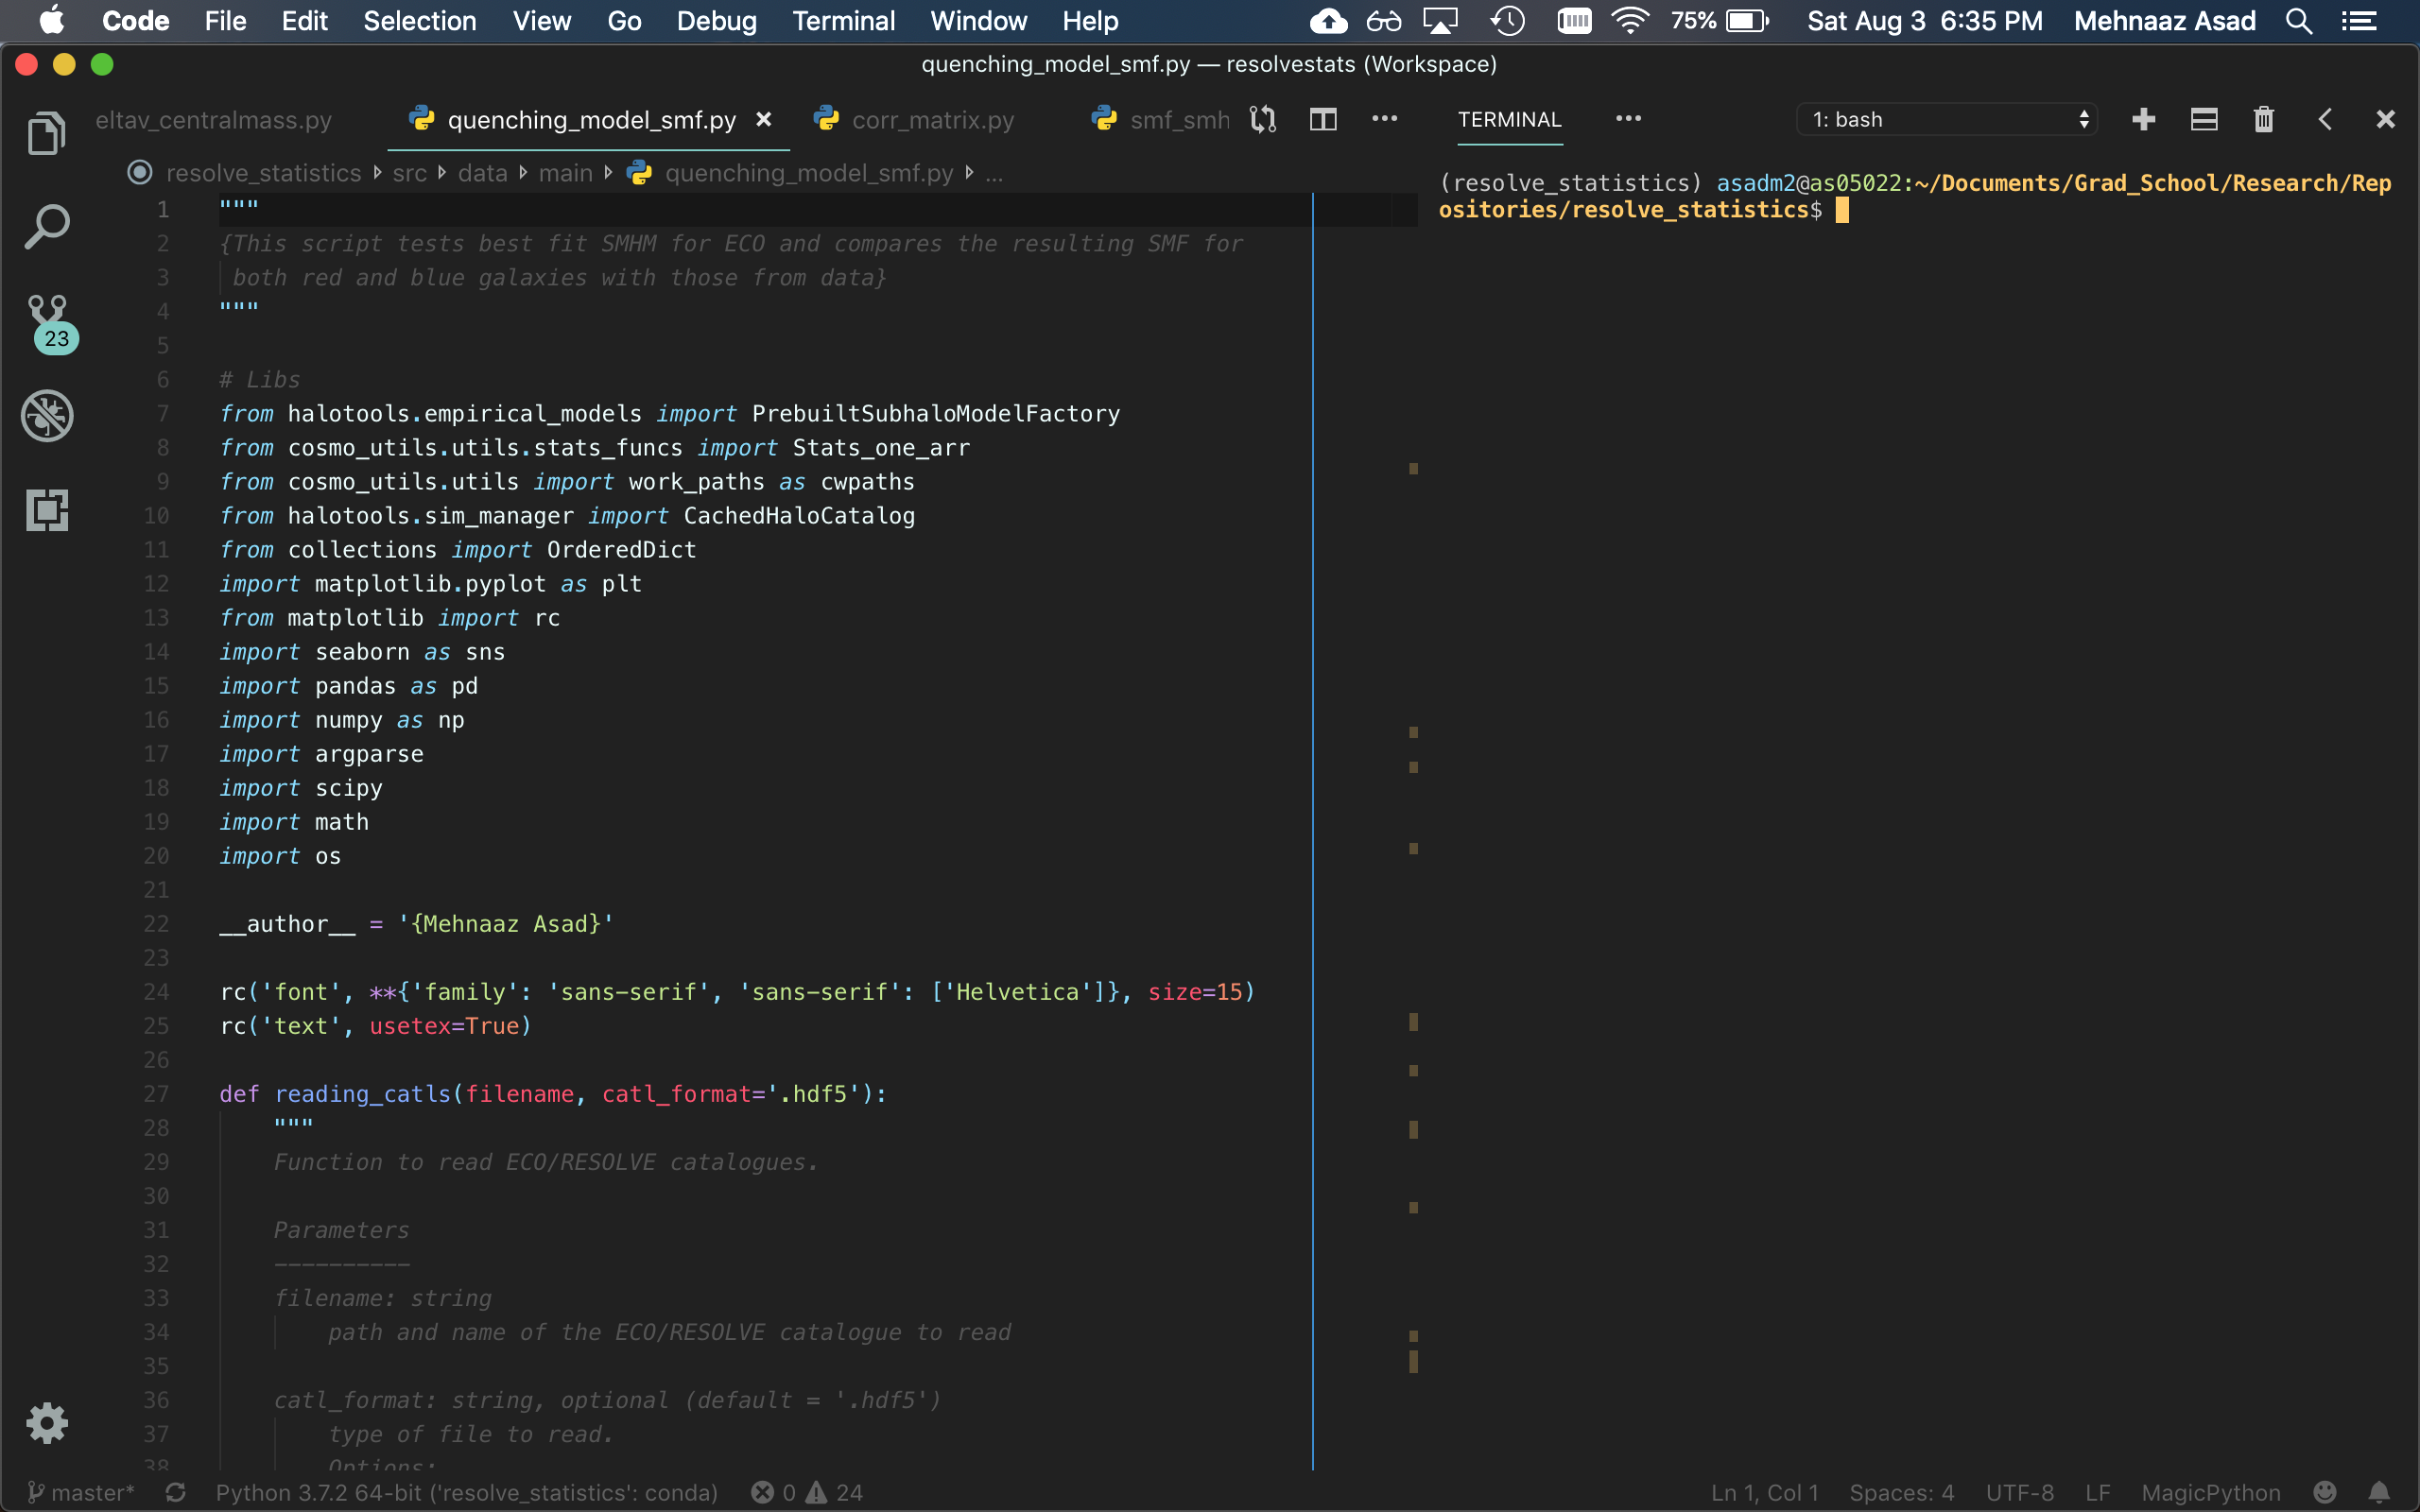Click the Python 3.7.2 interpreter selector
The image size is (2420, 1512).
coord(466,1492)
